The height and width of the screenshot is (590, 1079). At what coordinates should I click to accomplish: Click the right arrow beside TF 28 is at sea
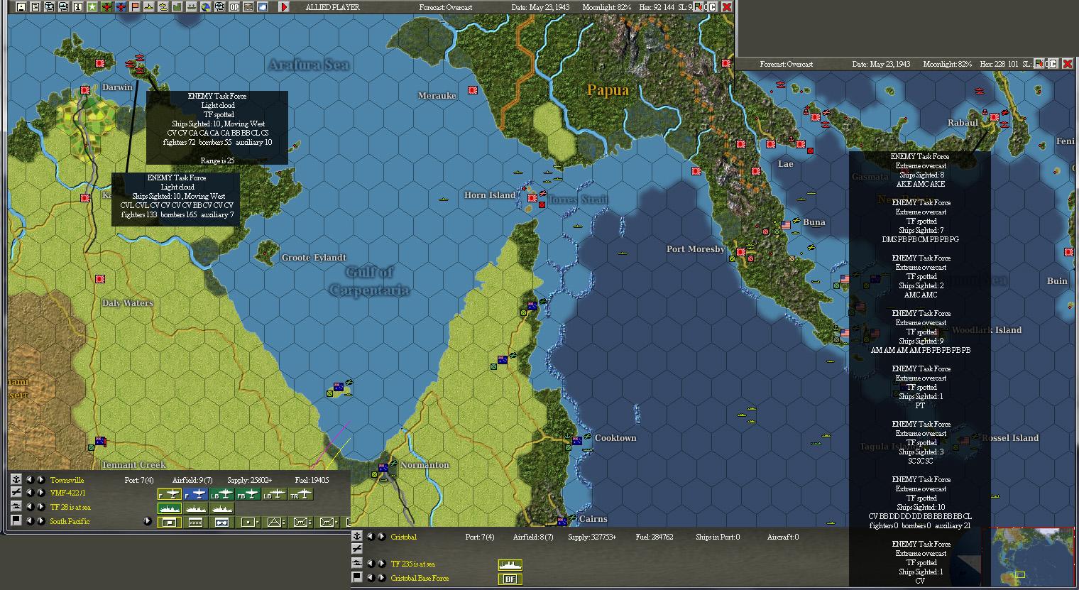(40, 506)
